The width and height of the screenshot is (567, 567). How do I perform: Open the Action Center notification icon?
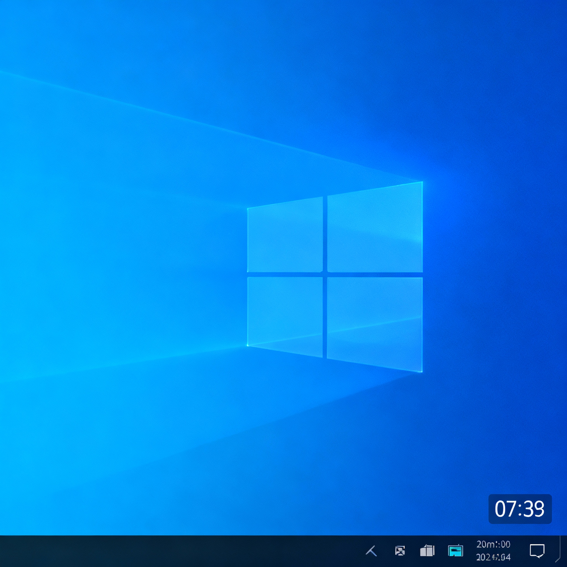coord(537,551)
